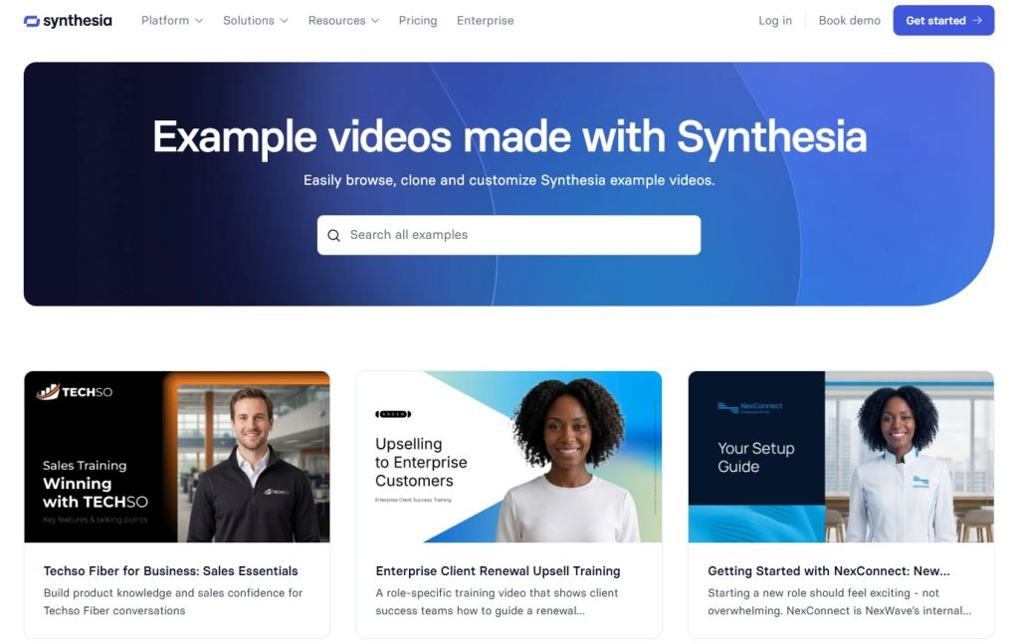Click 'A role-specific training video' description
1019x644 pixels.
(x=497, y=602)
